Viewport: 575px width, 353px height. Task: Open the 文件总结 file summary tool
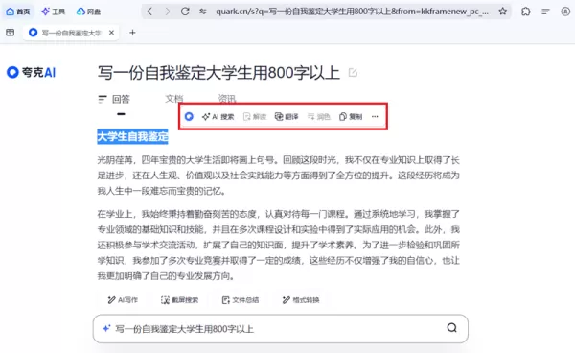click(241, 300)
